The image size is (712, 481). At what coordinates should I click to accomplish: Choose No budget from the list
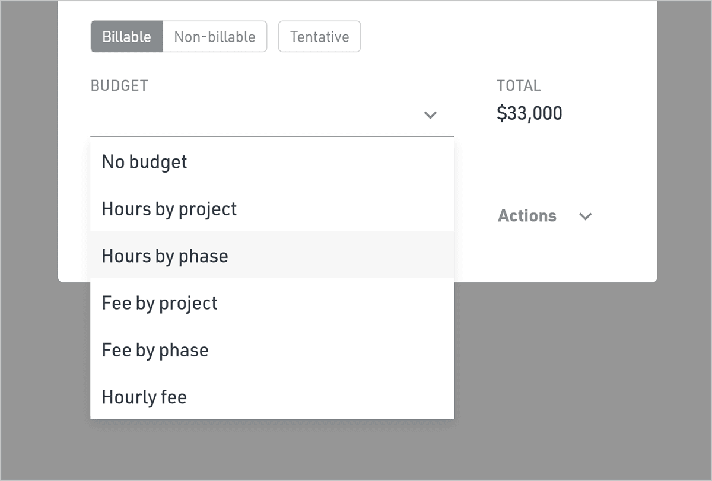pyautogui.click(x=144, y=162)
